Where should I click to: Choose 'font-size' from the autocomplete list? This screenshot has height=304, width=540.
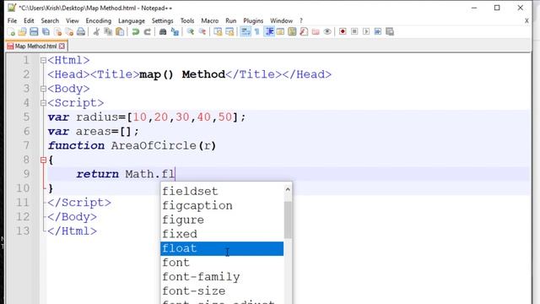point(222,291)
